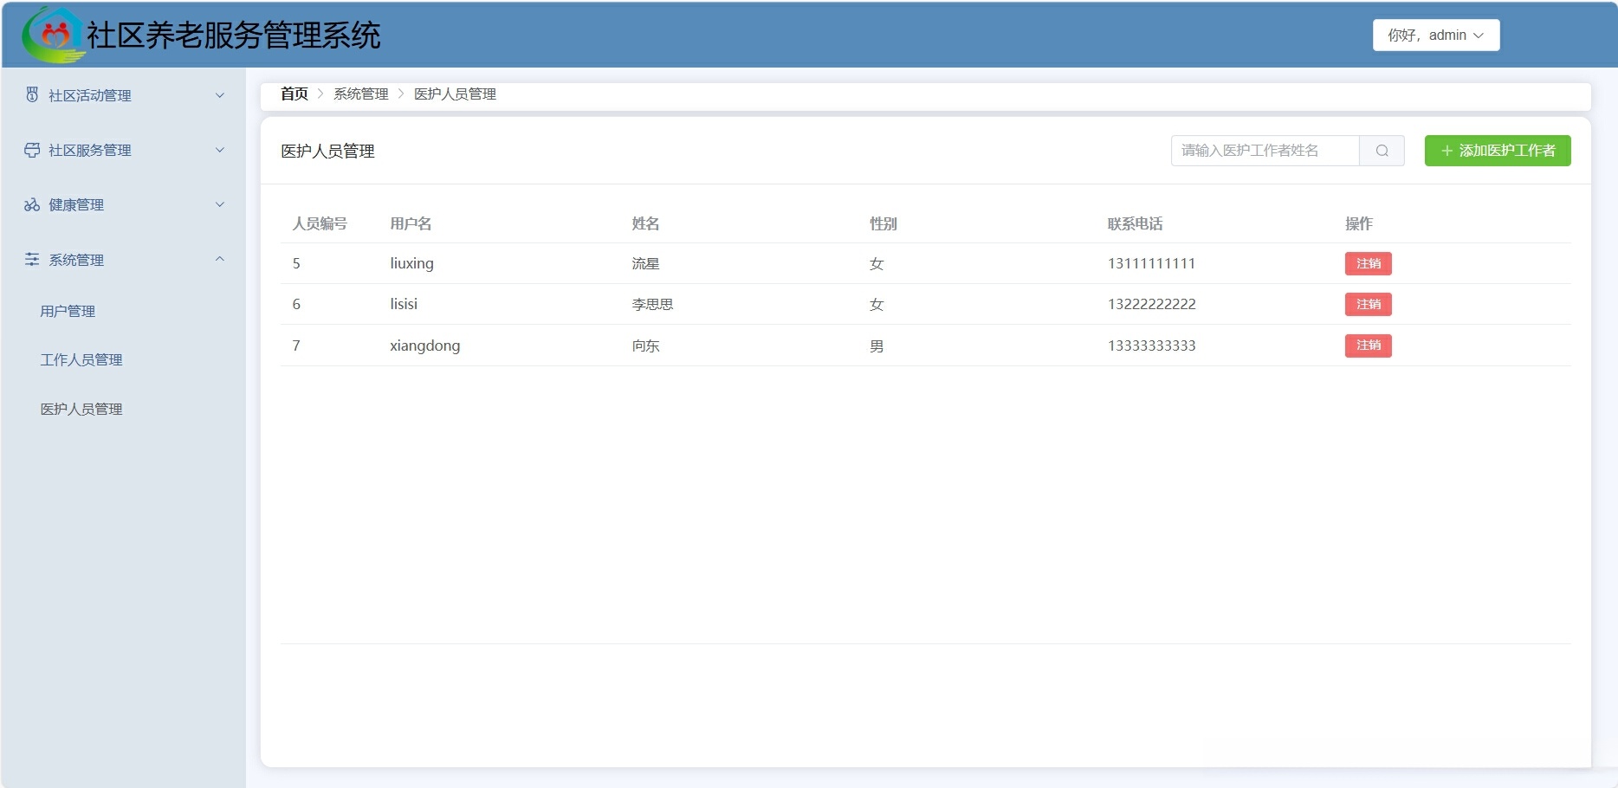Click the 社区活动管理 medal icon

coord(32,94)
